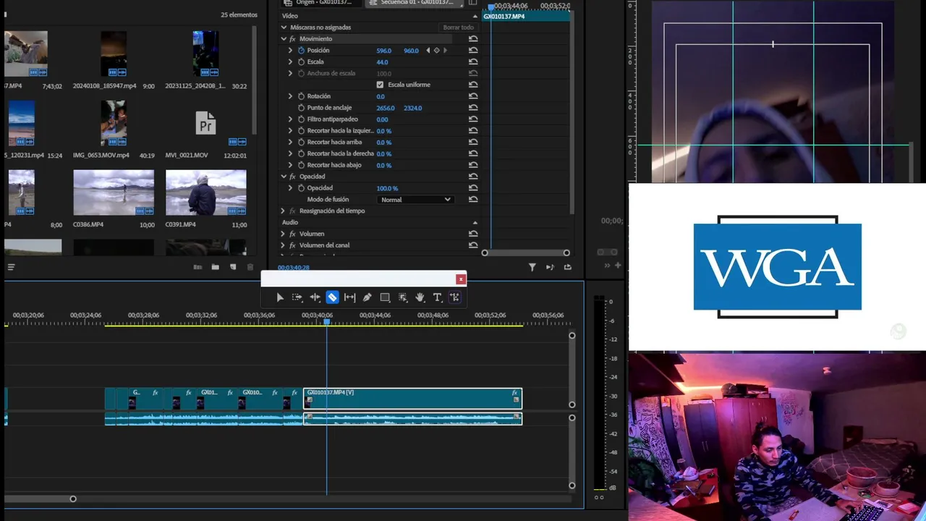Image resolution: width=926 pixels, height=521 pixels.
Task: Expand Recortar hacia arriba parameter
Action: (x=291, y=143)
